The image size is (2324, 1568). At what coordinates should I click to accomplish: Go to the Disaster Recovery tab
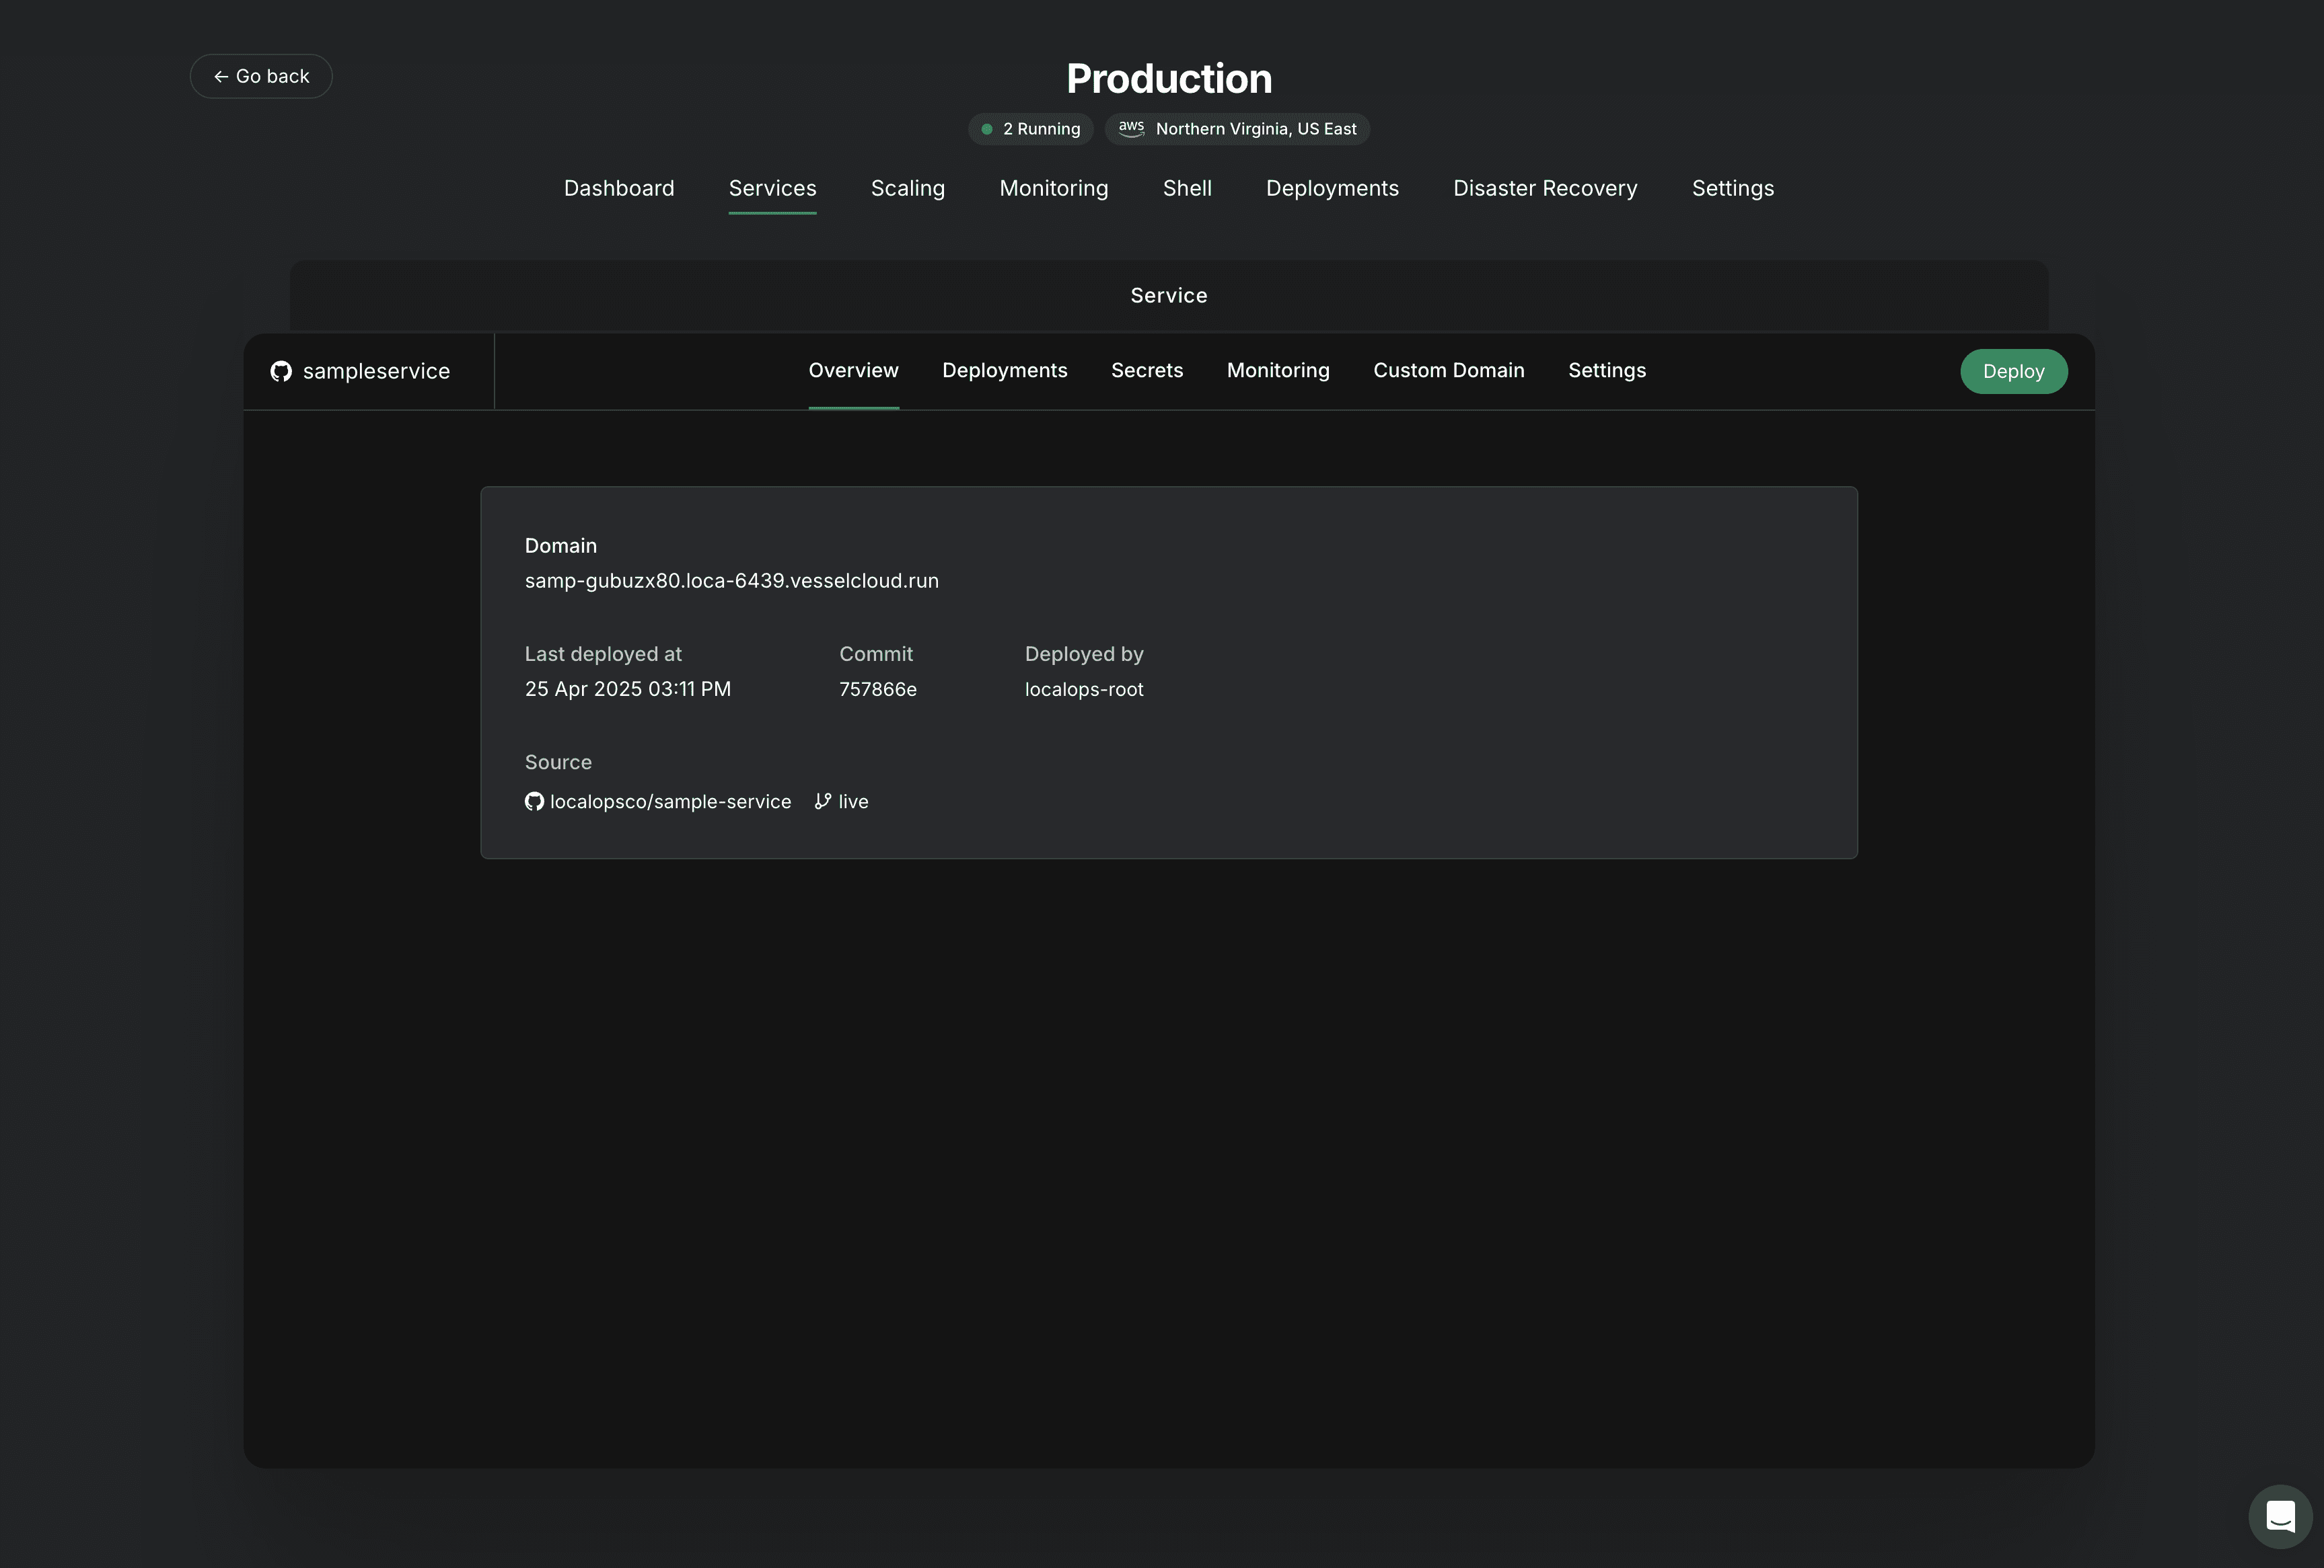tap(1545, 189)
